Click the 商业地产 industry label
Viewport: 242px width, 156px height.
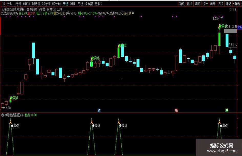[129, 13]
